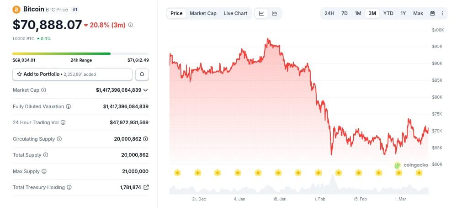Click Add to Portfolio button
457x211 pixels.
(x=72, y=74)
